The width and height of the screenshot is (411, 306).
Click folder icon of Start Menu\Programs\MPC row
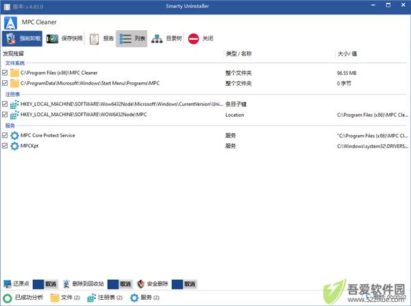click(14, 83)
